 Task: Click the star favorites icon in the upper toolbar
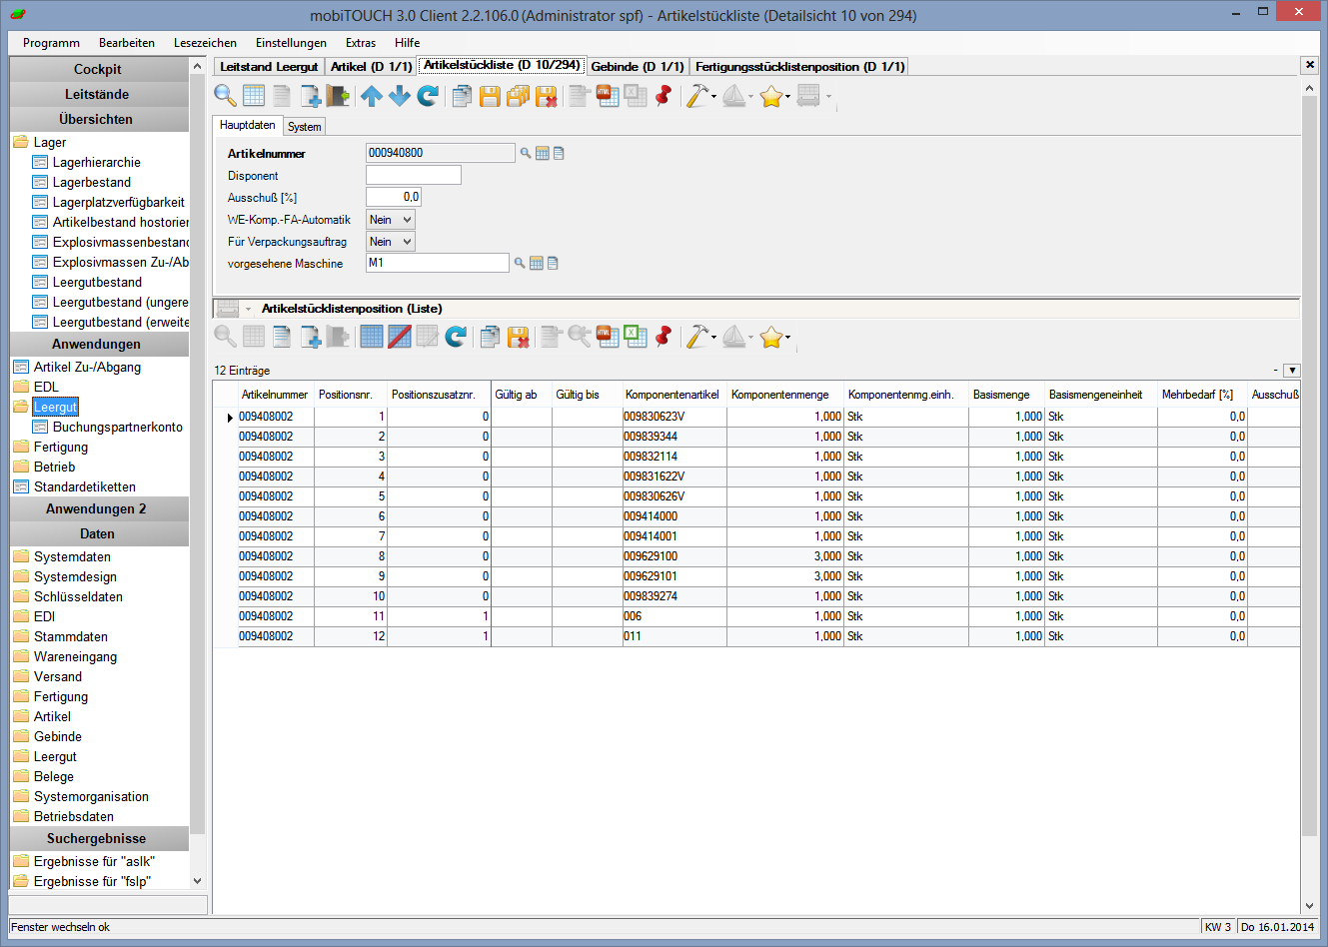click(x=770, y=96)
